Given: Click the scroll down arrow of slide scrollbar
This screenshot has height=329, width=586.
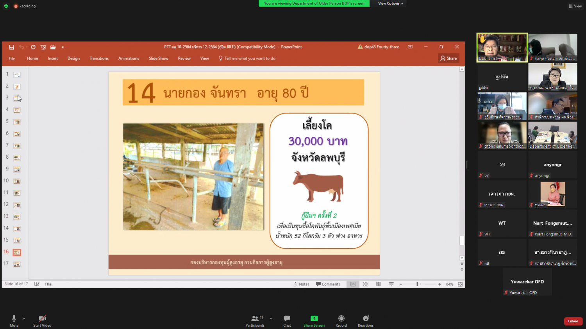Looking at the screenshot, I should coord(462,258).
